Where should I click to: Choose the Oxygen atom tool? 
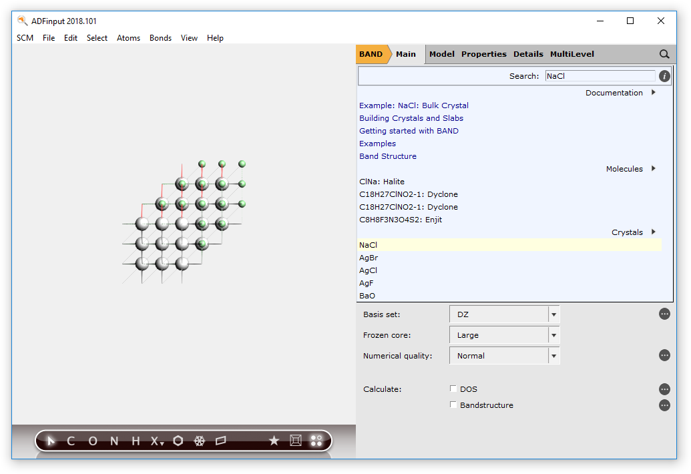coord(93,441)
